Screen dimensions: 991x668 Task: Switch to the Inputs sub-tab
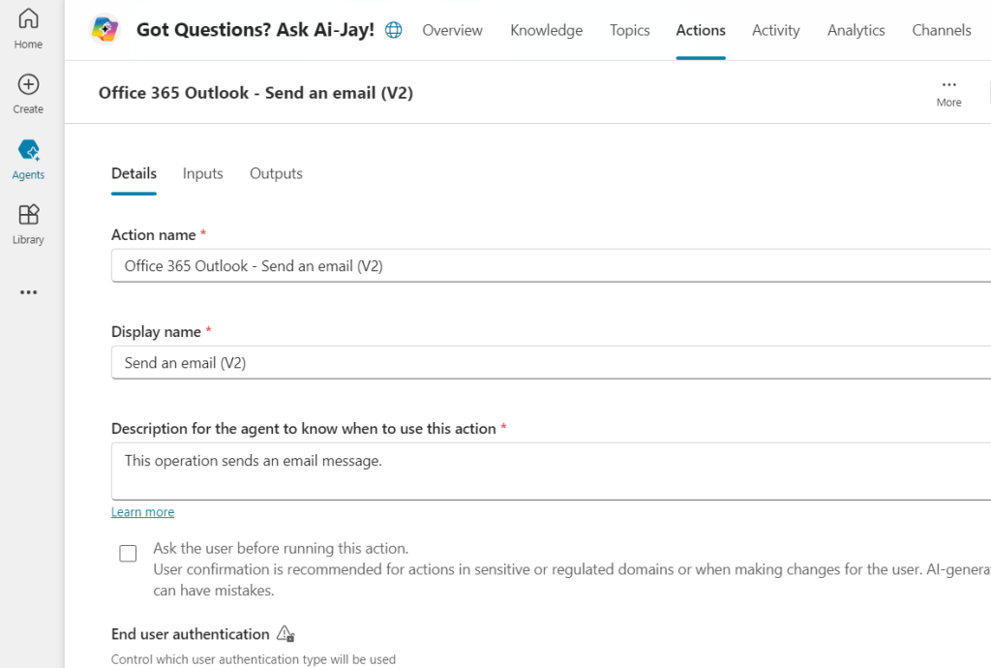[202, 173]
